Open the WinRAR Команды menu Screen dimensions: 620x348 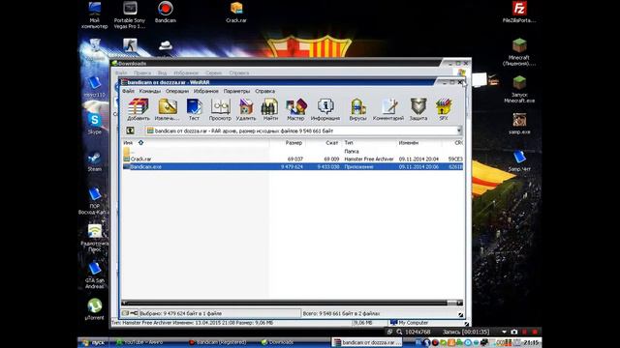coord(149,91)
